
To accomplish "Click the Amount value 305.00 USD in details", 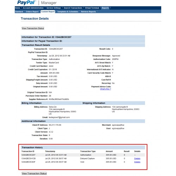I will coord(54,73).
